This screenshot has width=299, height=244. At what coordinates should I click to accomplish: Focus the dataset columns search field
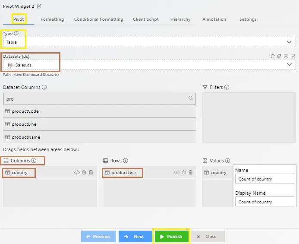(100, 99)
